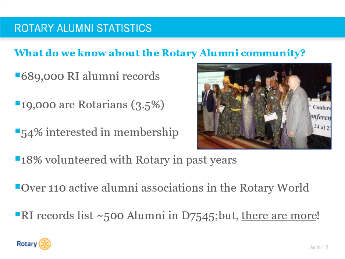Click the "54% interested in membership" text
The height and width of the screenshot is (259, 345).
tap(100, 132)
